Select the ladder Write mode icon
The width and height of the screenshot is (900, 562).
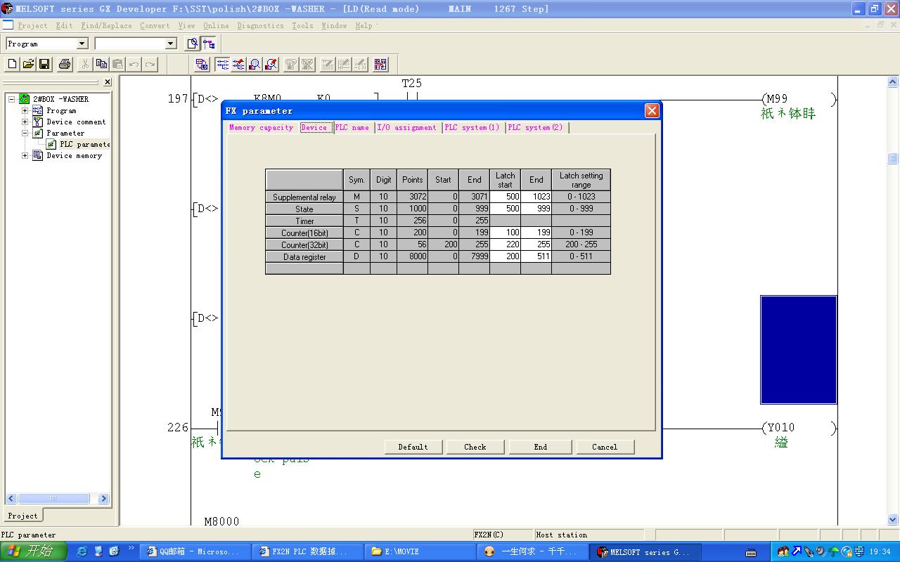click(238, 65)
